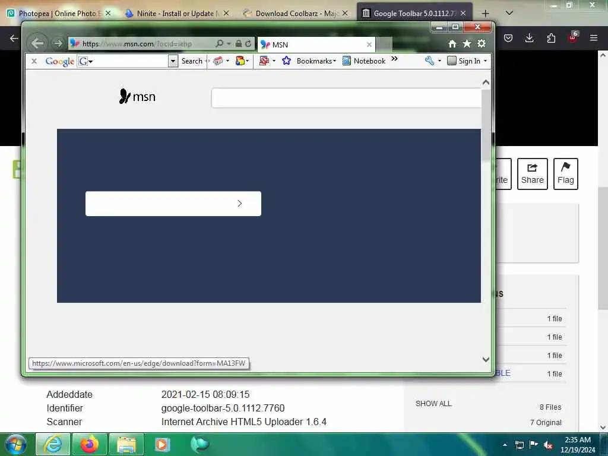Image resolution: width=608 pixels, height=456 pixels.
Task: Open IE Home page button
Action: click(x=452, y=44)
